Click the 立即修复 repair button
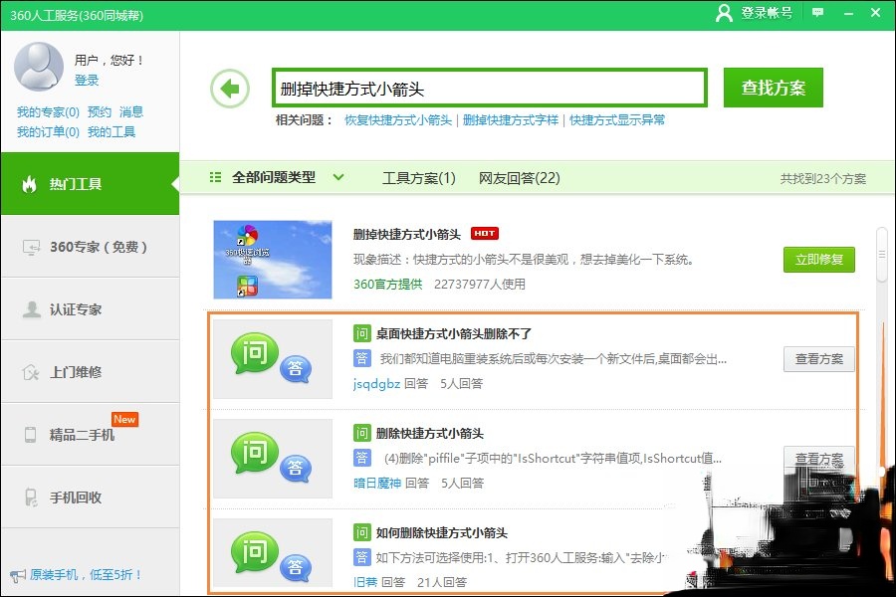This screenshot has height=597, width=896. (818, 260)
